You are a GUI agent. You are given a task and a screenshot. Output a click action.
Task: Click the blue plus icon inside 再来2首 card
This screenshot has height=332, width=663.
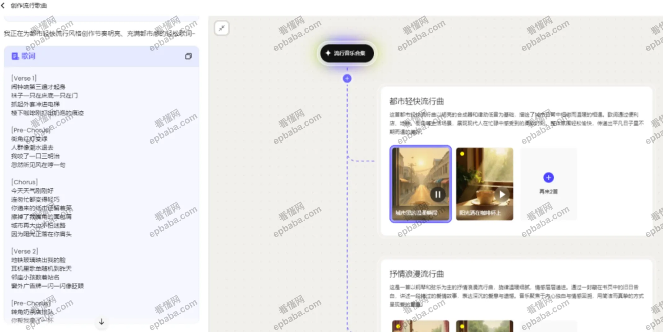pyautogui.click(x=548, y=177)
